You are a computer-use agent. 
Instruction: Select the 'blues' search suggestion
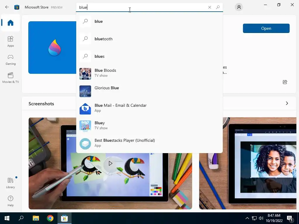click(x=149, y=56)
